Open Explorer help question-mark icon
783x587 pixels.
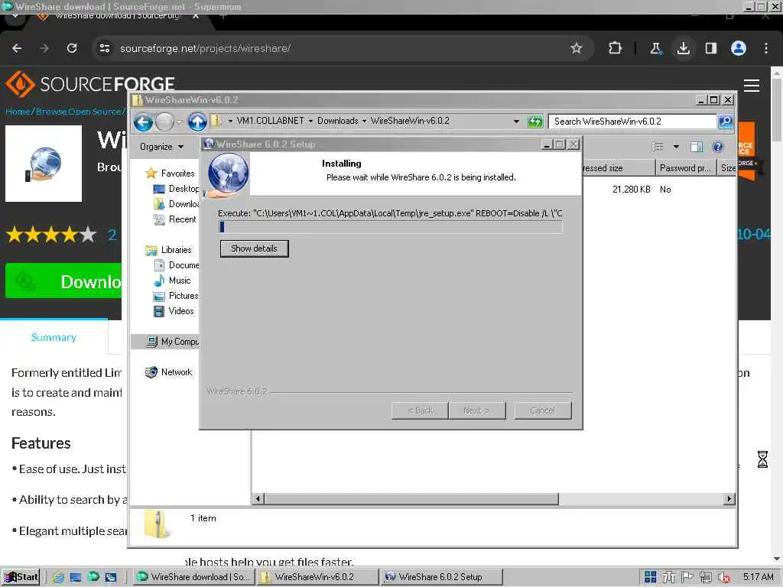click(x=717, y=147)
